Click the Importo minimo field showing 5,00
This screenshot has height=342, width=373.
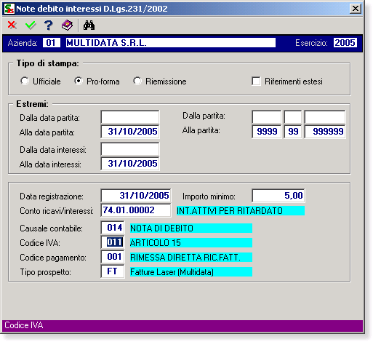[x=278, y=196]
